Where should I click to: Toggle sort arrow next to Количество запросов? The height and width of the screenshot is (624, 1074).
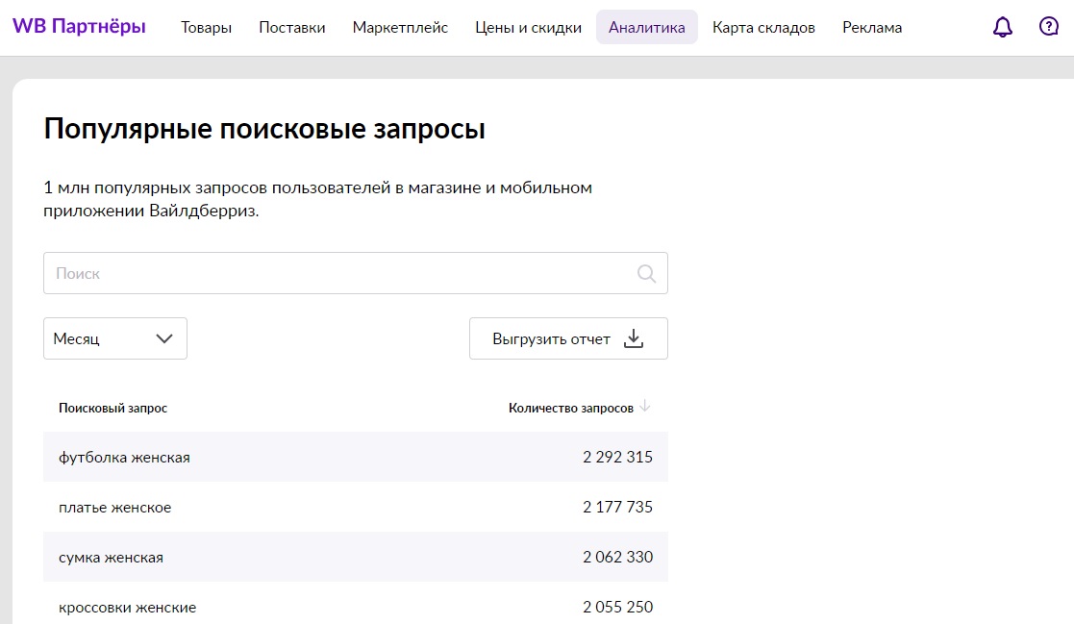[x=645, y=407]
